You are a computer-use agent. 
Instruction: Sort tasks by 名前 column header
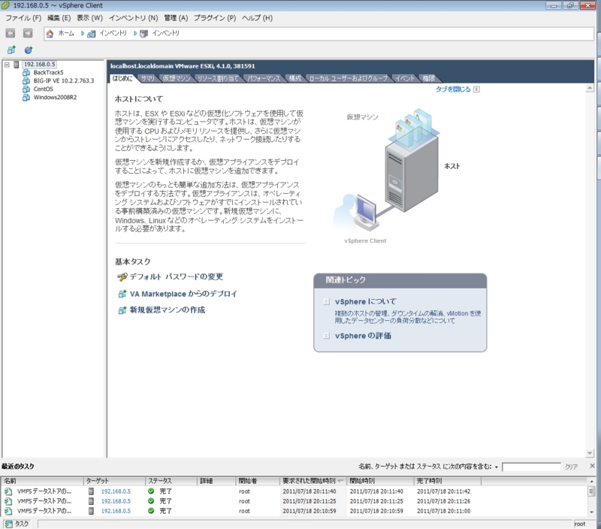[42, 481]
